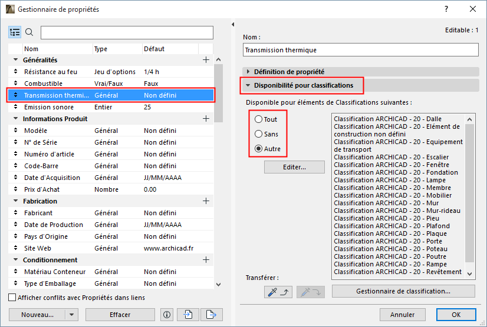This screenshot has width=487, height=327.
Task: Enable Afficher conflits avec Propriétés checkbox
Action: click(12, 298)
